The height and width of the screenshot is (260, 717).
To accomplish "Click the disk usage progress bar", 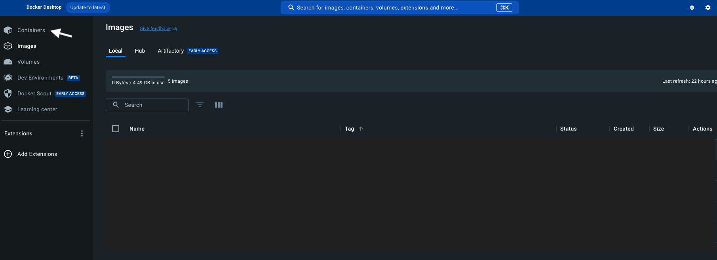I will [138, 77].
